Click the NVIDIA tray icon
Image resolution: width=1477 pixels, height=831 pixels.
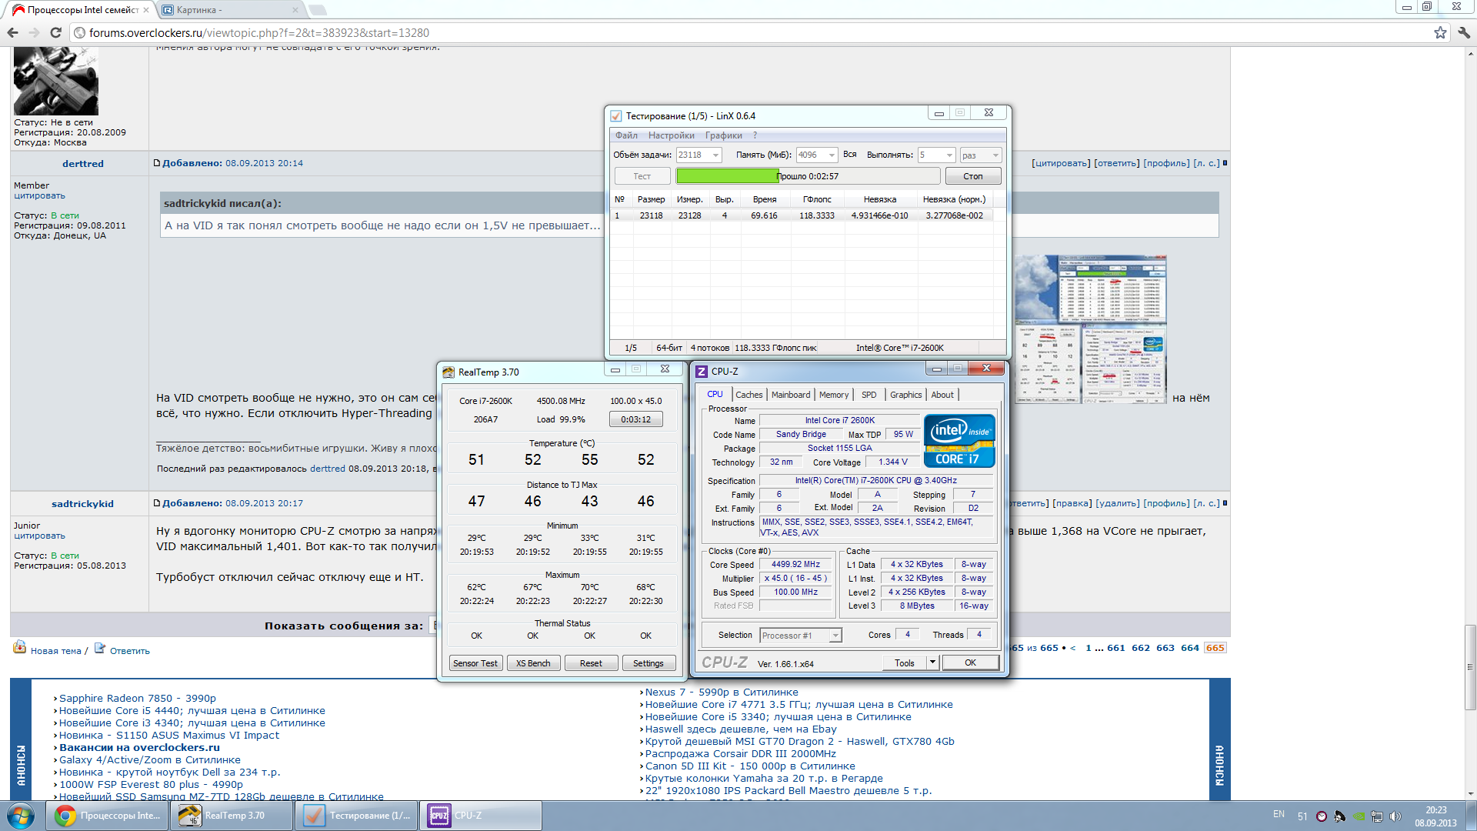tap(1359, 816)
